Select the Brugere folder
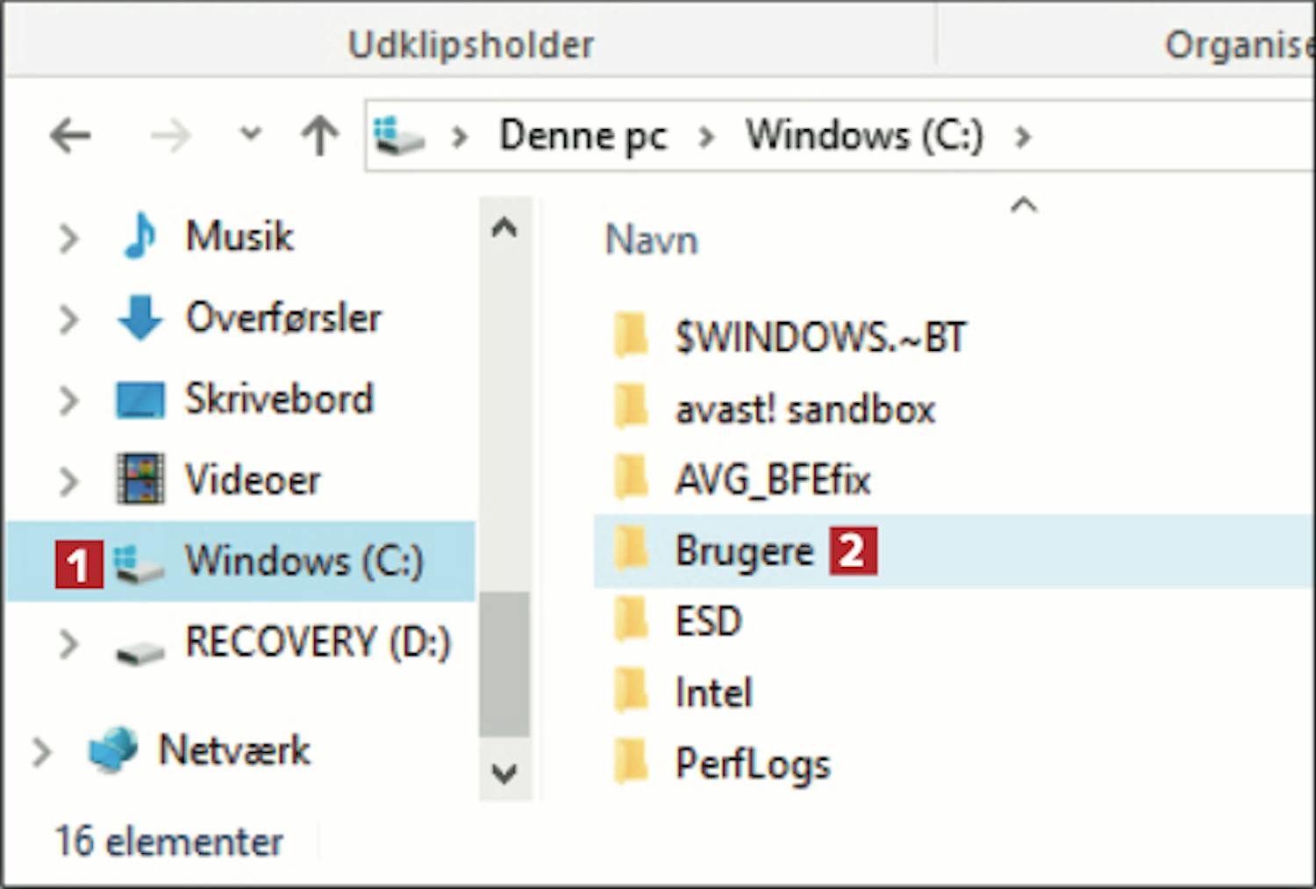Screen dimensions: 1316x889 [x=744, y=552]
